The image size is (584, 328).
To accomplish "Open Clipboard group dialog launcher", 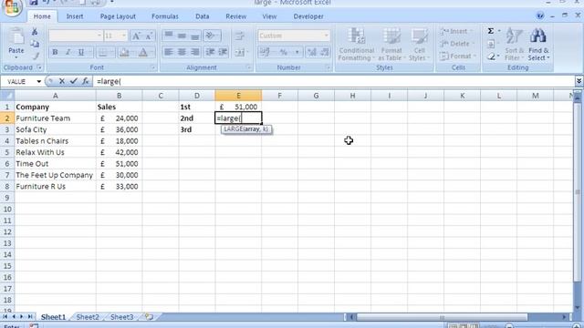I will (x=39, y=67).
